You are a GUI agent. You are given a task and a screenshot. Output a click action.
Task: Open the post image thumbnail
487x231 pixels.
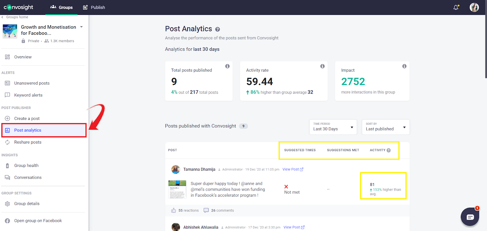[x=177, y=189]
